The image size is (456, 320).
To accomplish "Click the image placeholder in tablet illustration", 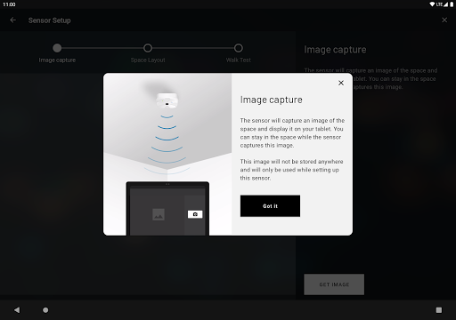I will click(x=159, y=214).
